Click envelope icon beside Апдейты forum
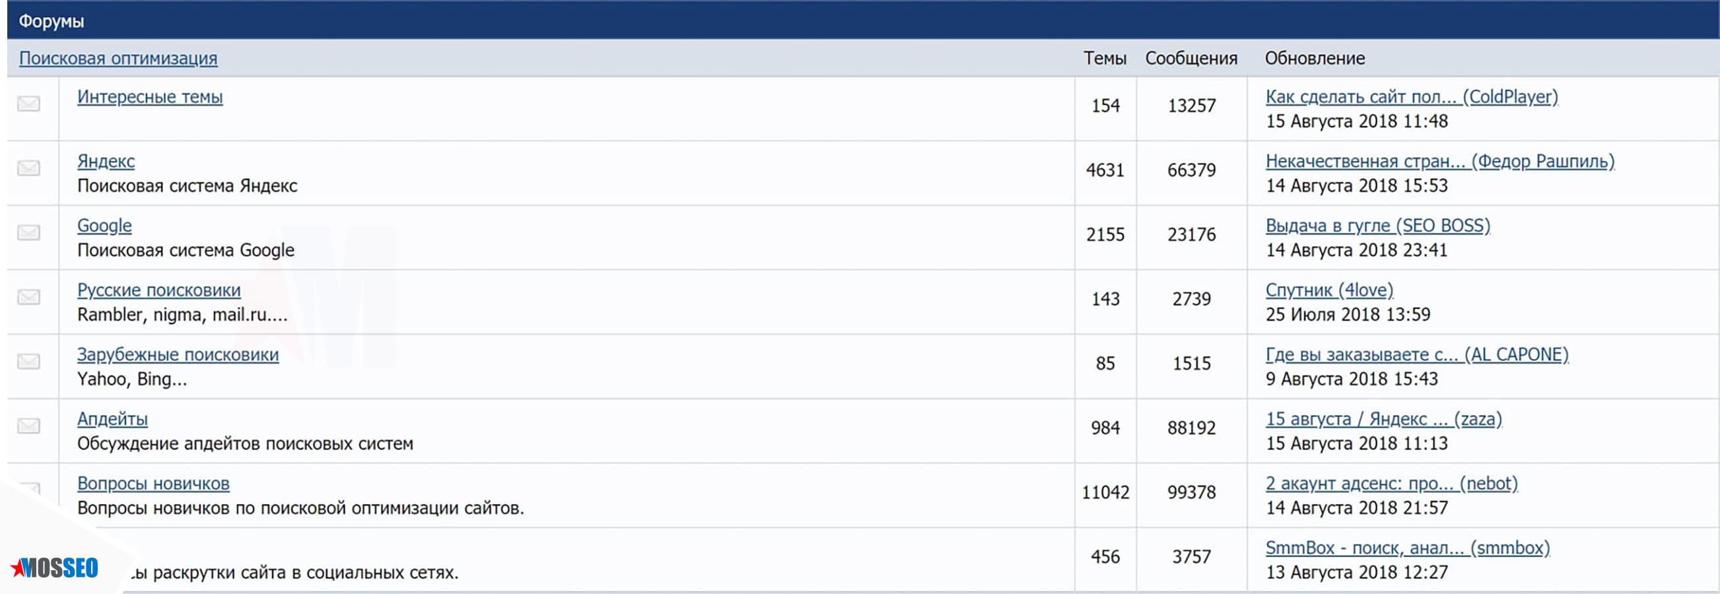1720x594 pixels. [x=28, y=426]
